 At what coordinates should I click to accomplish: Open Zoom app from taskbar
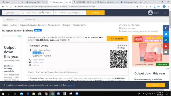click(77, 94)
